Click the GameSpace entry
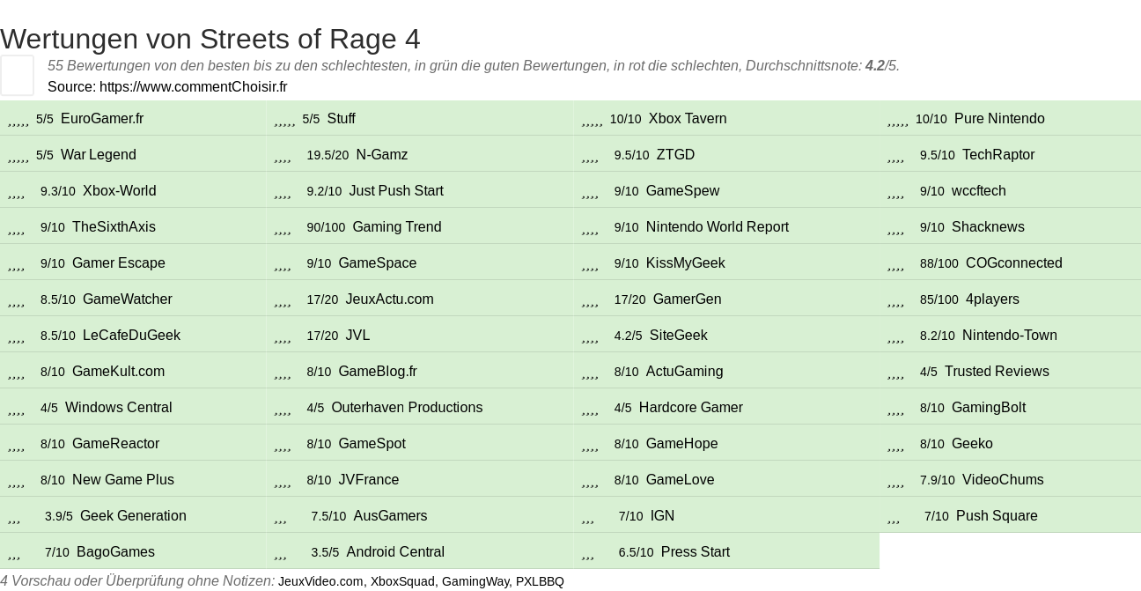The width and height of the screenshot is (1141, 591). tap(378, 262)
